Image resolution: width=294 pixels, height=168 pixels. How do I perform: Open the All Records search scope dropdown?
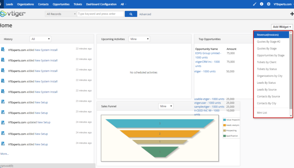coord(61,14)
